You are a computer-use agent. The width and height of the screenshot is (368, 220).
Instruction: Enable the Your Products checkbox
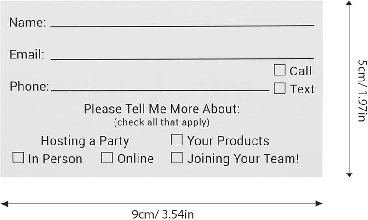[x=177, y=139]
